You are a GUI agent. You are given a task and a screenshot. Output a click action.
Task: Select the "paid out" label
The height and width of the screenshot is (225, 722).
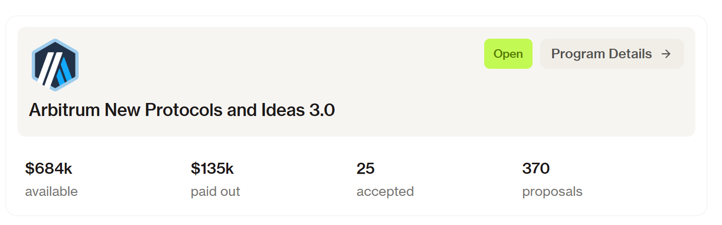(215, 191)
